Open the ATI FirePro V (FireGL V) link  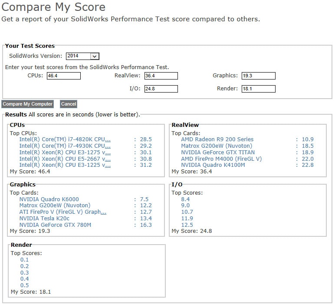click(63, 212)
